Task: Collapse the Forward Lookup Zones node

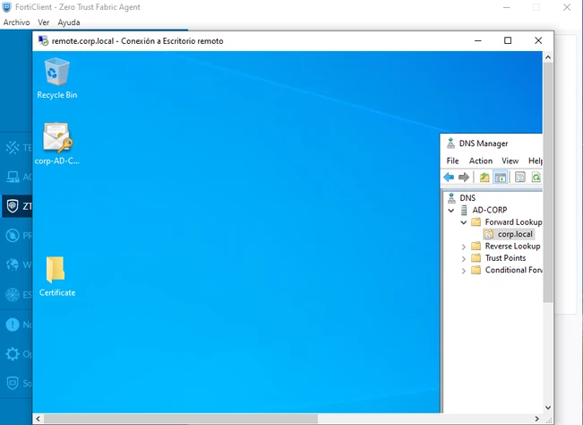Action: 464,222
